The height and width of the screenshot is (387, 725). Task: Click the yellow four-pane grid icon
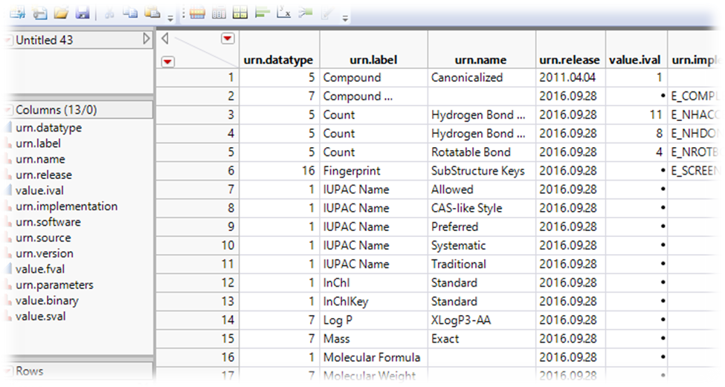click(240, 13)
